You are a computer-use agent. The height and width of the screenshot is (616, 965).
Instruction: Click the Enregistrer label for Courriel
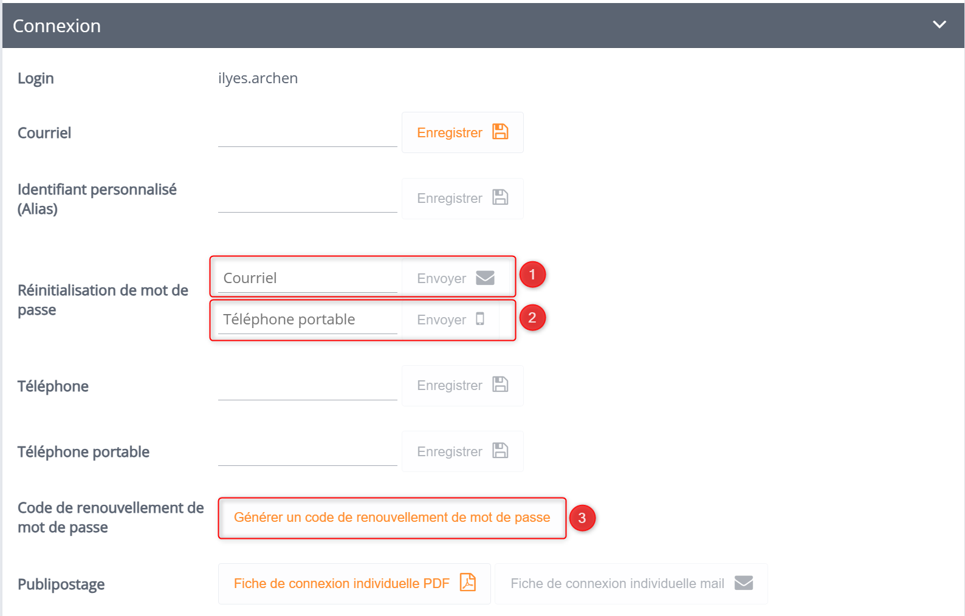[x=450, y=132]
